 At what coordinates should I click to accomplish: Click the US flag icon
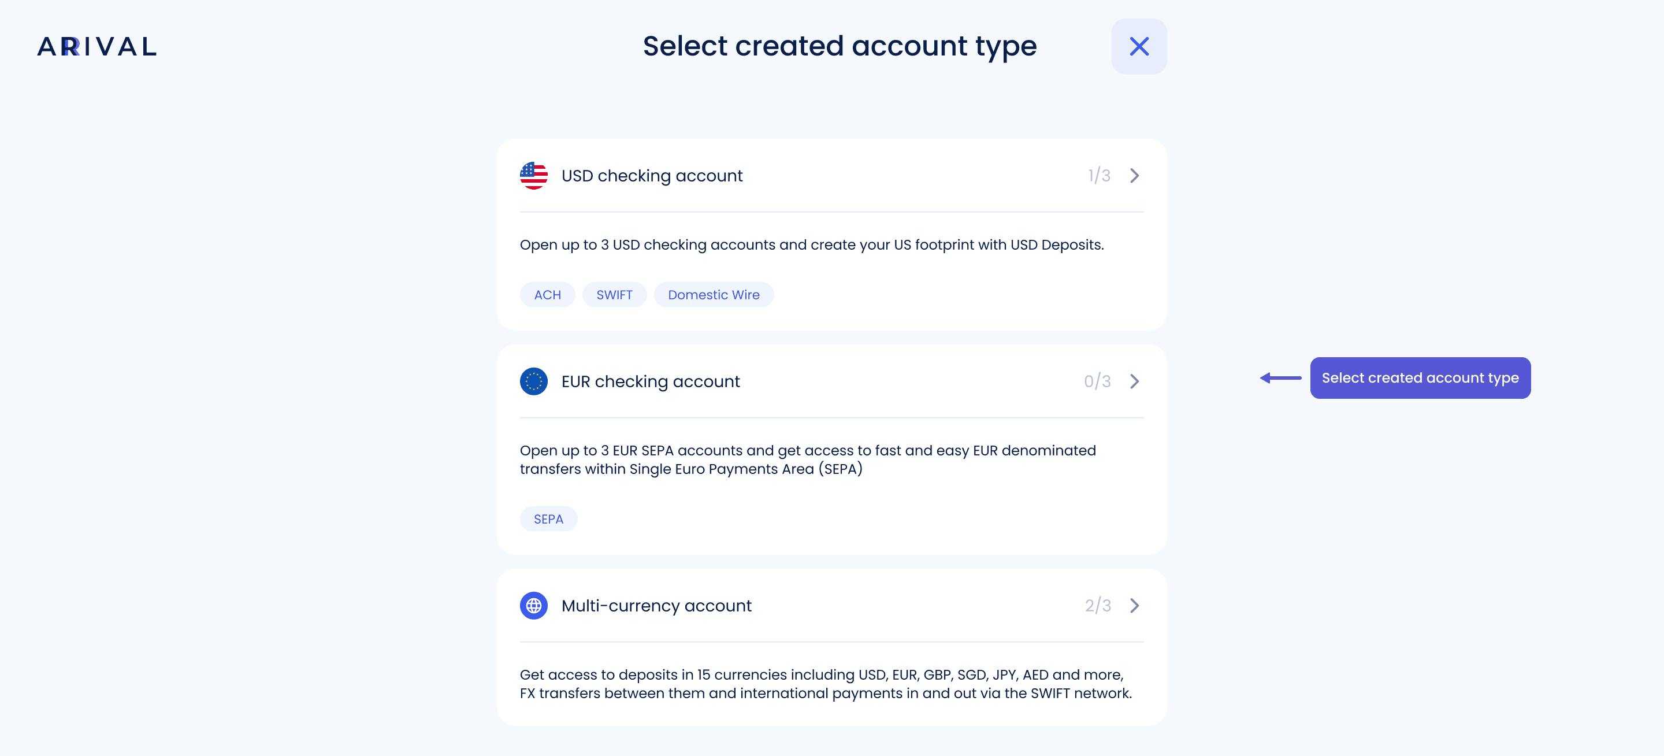(533, 176)
